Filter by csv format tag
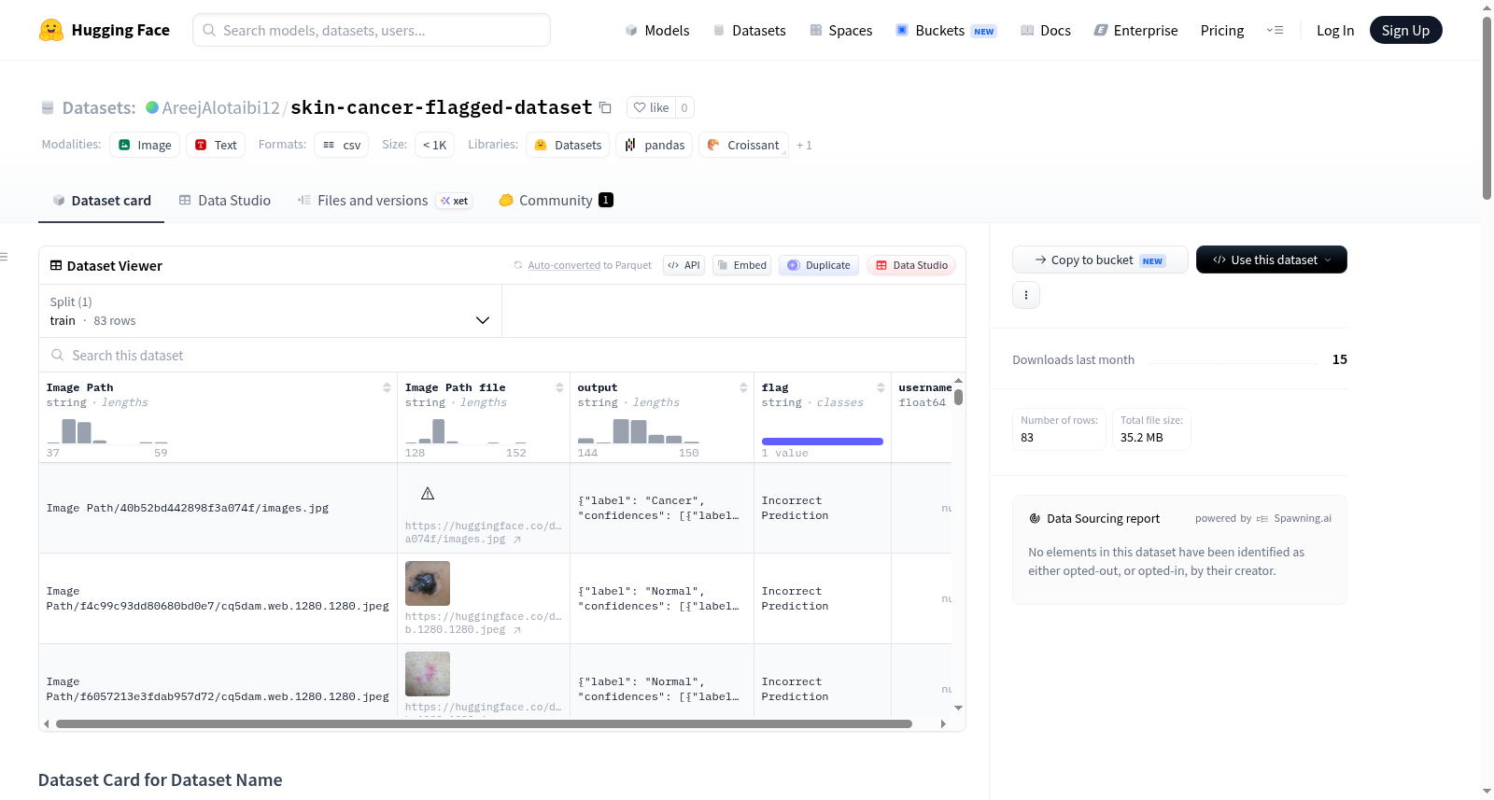Image resolution: width=1494 pixels, height=800 pixels. pyautogui.click(x=342, y=145)
